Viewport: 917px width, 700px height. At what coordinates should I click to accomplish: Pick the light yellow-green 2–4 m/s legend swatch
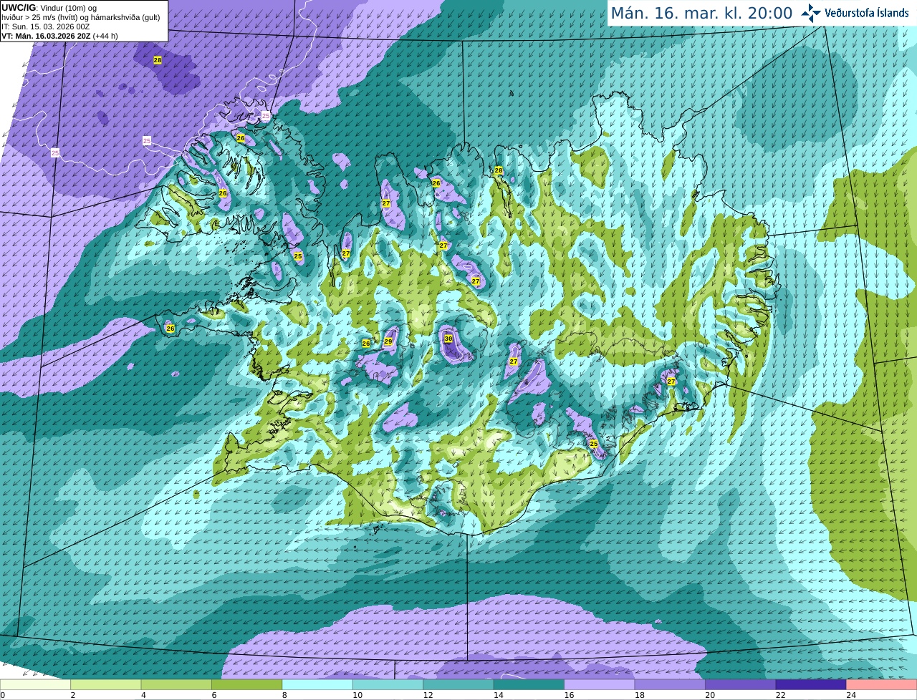[105, 684]
